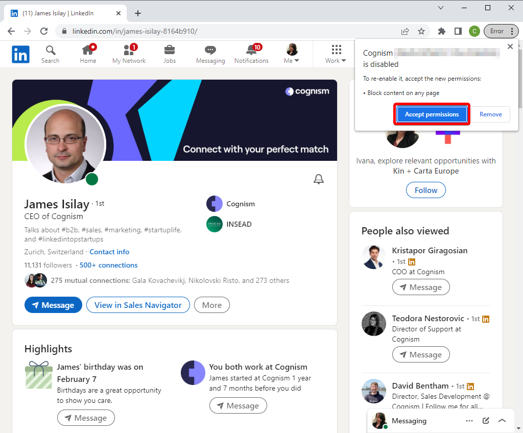Click the share page icon in address bar

point(405,31)
